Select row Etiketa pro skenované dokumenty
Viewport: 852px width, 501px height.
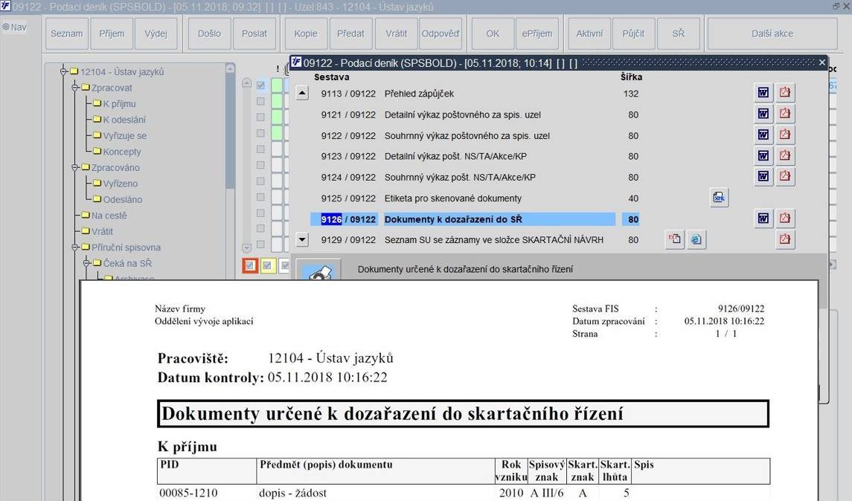pyautogui.click(x=463, y=198)
